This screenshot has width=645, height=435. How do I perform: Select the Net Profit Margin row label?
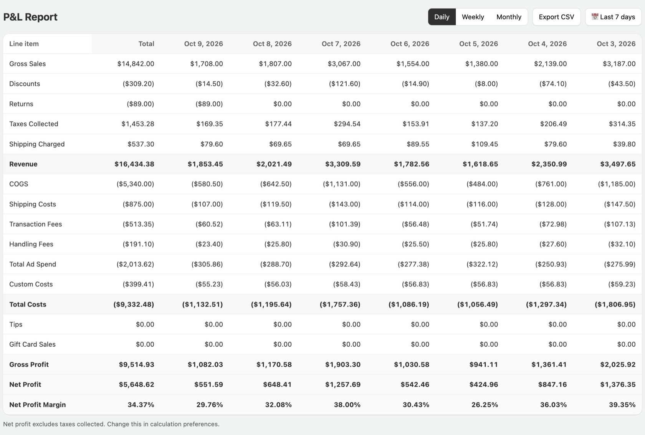click(x=38, y=405)
